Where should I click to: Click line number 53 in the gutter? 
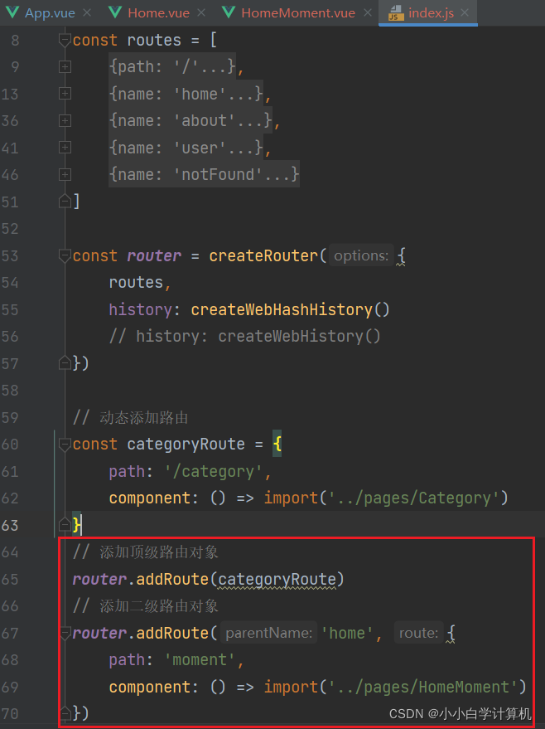pyautogui.click(x=10, y=255)
